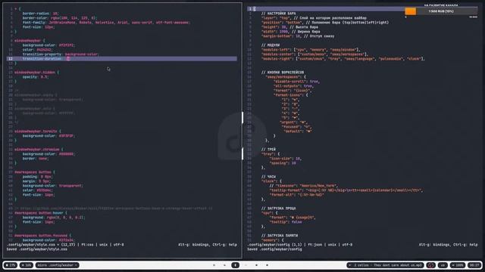The image size is (485, 272).
Task: Click the '"format-alt"' line
Action: coord(296,195)
